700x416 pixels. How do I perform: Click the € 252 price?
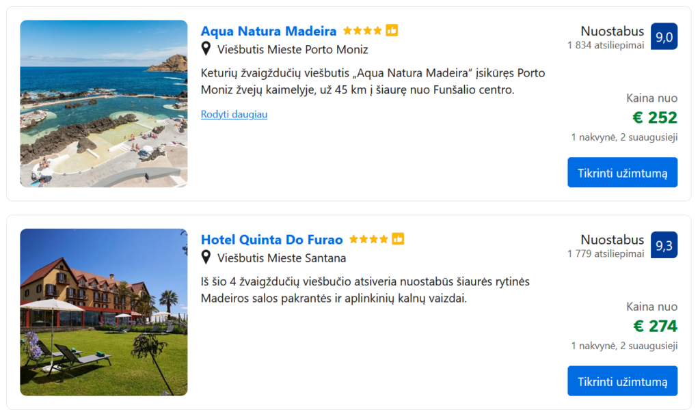point(655,117)
